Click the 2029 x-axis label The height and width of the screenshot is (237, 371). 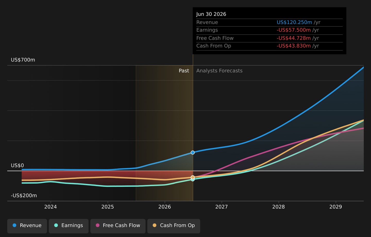(x=336, y=207)
